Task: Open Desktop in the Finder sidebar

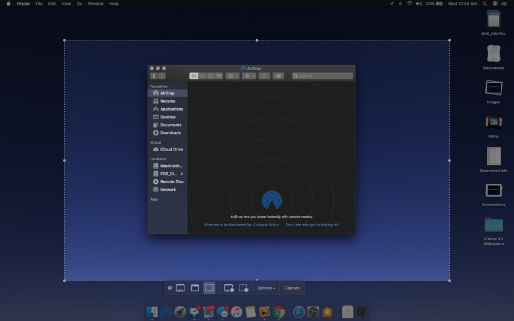Action: 168,117
